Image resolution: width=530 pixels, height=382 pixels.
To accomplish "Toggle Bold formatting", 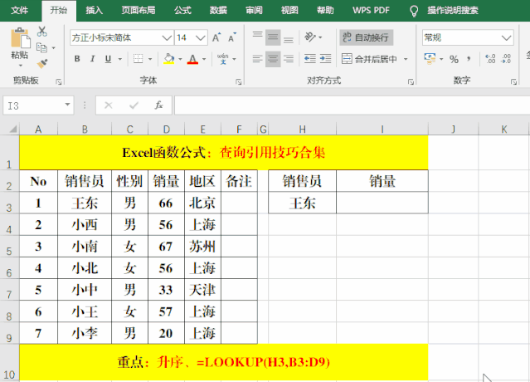I will 77,59.
